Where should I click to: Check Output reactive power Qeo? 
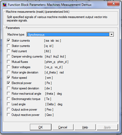coord(8,115)
